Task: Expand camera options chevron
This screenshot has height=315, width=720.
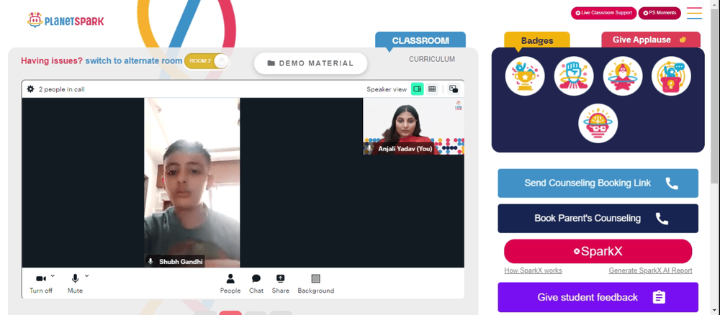Action: (x=53, y=275)
